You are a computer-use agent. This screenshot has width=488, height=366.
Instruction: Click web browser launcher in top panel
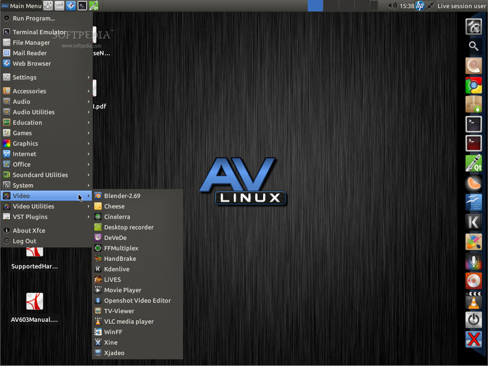tap(71, 6)
